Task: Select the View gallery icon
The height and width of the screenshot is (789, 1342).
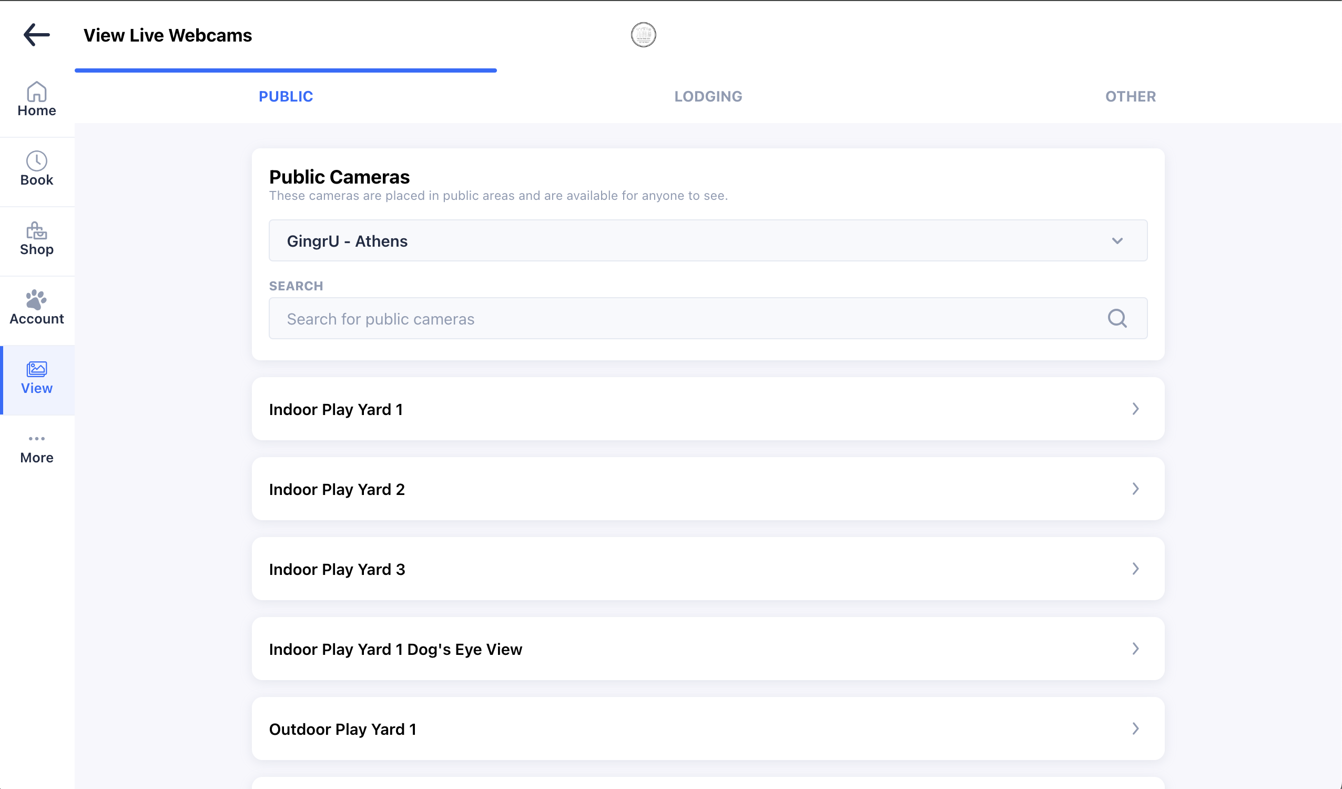Action: click(36, 369)
